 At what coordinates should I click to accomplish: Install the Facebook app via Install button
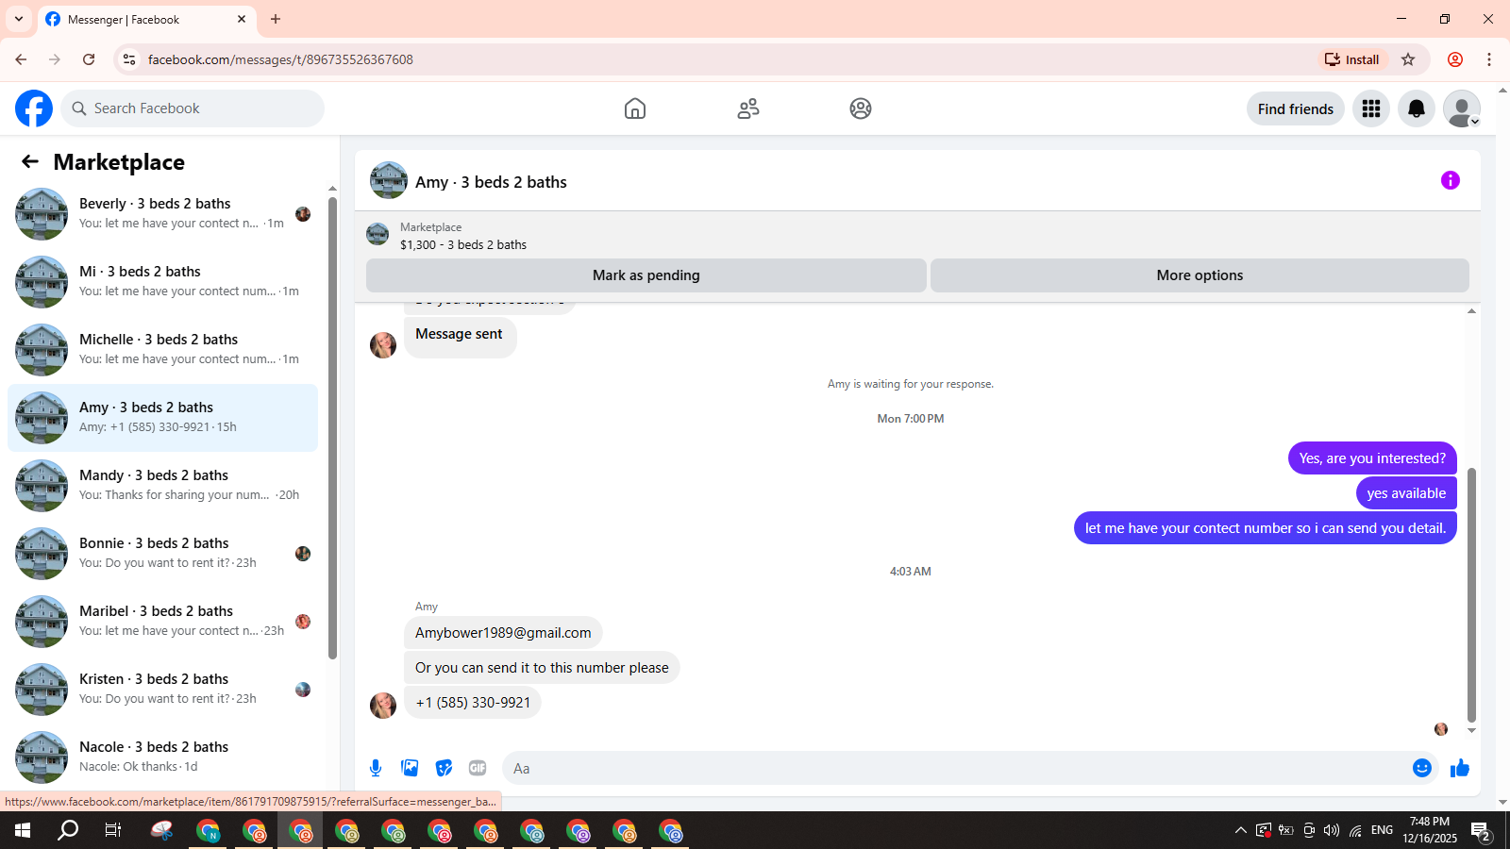(1352, 59)
